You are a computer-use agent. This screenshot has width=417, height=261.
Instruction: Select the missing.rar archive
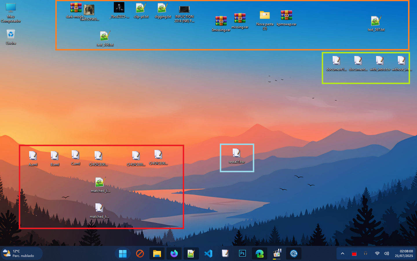point(240,21)
